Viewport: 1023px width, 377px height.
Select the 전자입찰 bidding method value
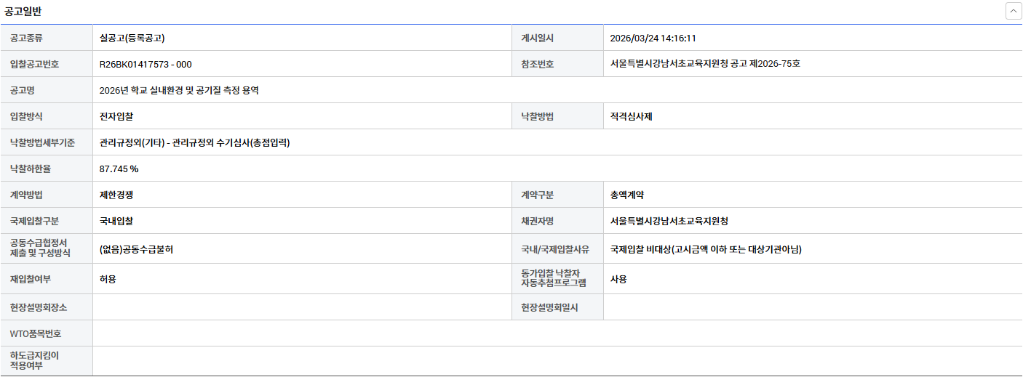[x=116, y=116]
